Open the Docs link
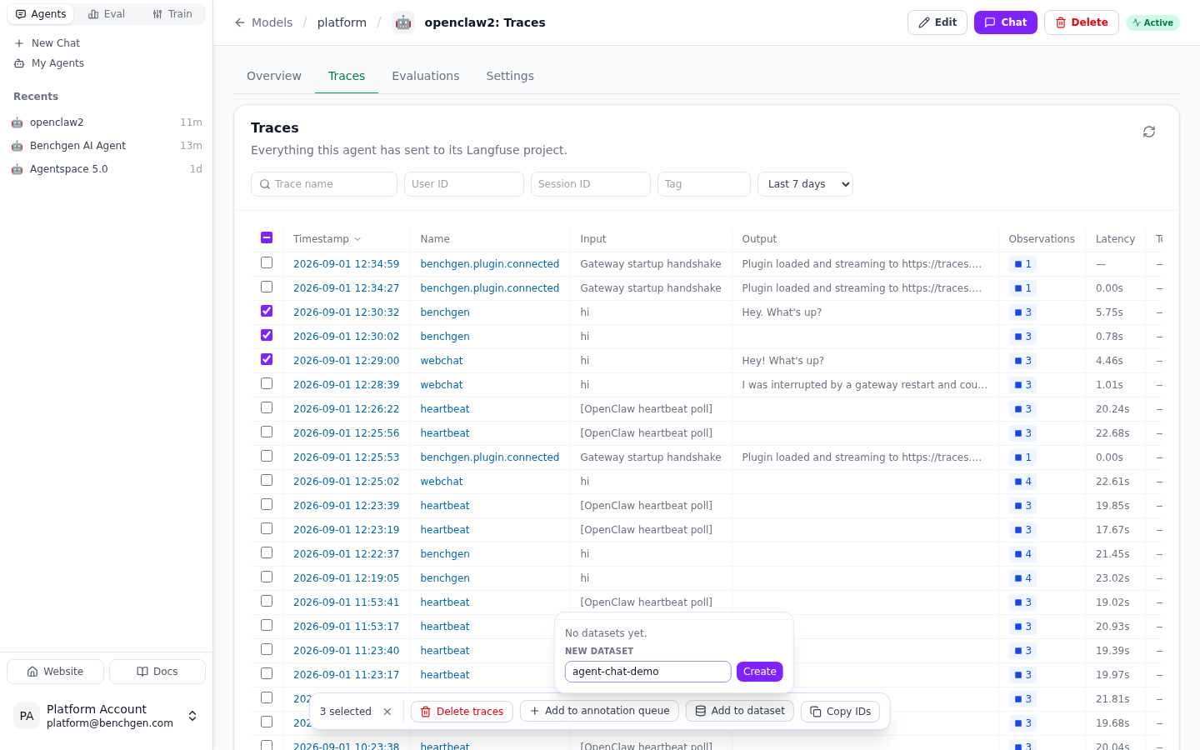This screenshot has height=750, width=1200. coord(157,672)
